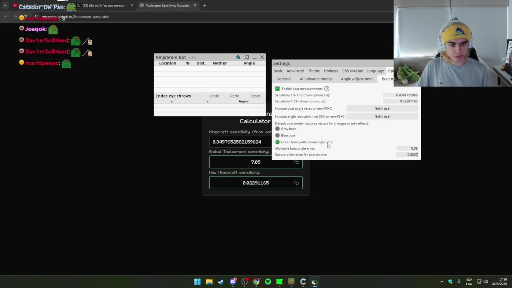Open Kick app from the taskbar

pyautogui.click(x=280, y=282)
